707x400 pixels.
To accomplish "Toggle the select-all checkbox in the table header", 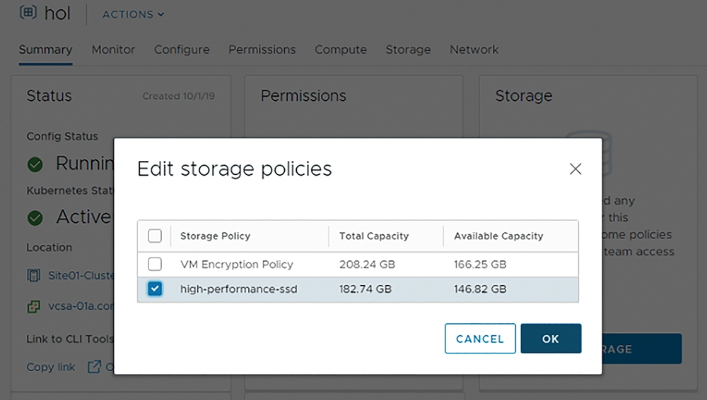I will pyautogui.click(x=155, y=236).
